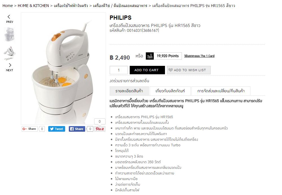Screen dimensions: 282x195
Task: Go to the Home breadcrumb link
Action: coord(8,6)
